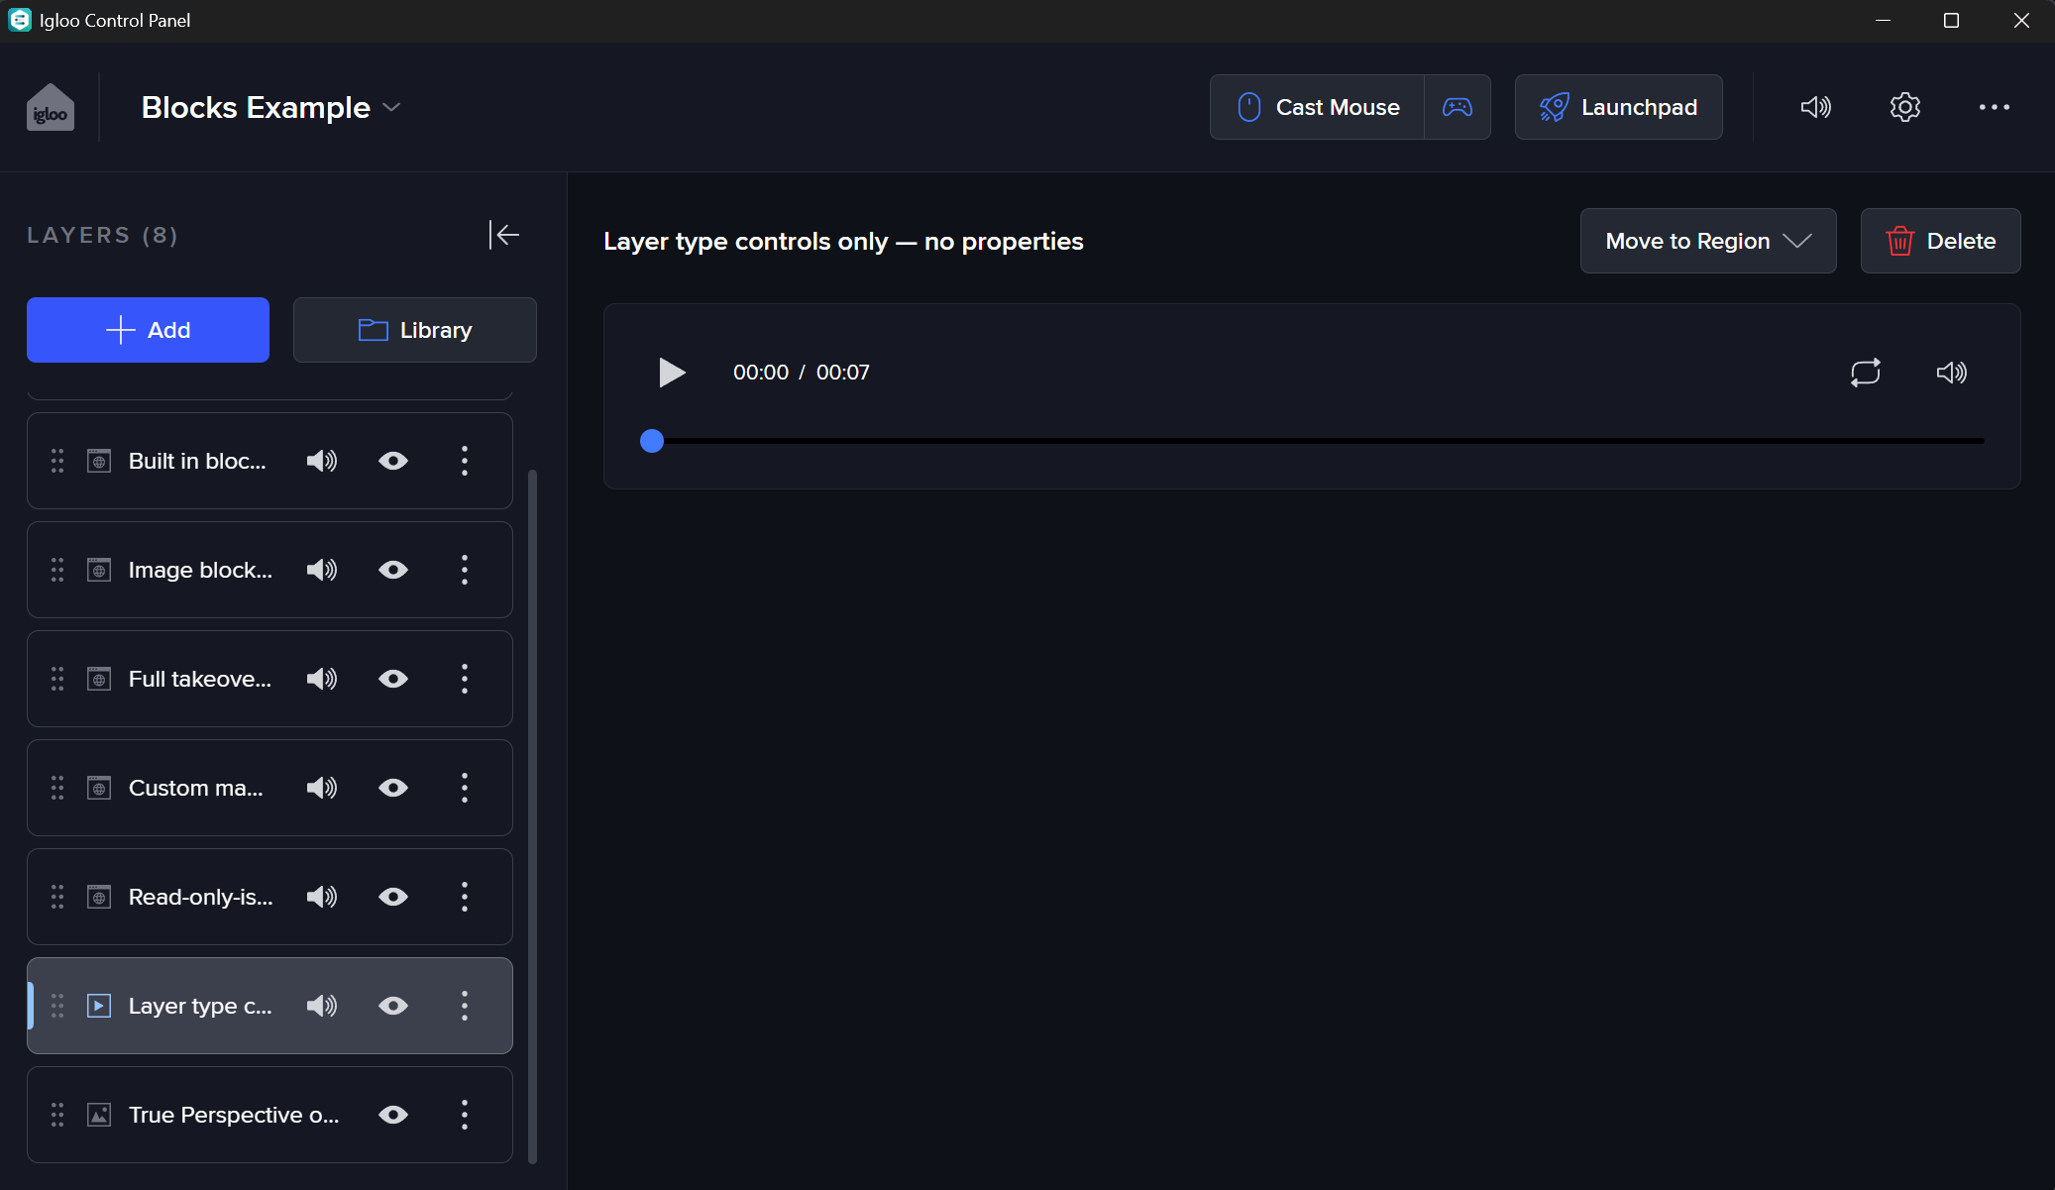Click video player volume icon
This screenshot has width=2055, height=1190.
pyautogui.click(x=1951, y=373)
